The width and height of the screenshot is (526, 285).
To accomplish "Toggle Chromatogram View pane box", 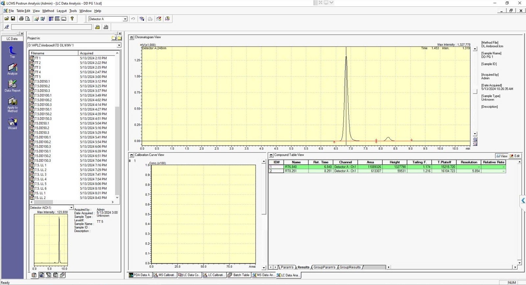I will coord(132,37).
